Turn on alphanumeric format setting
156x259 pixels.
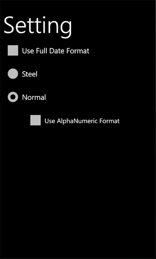36,120
